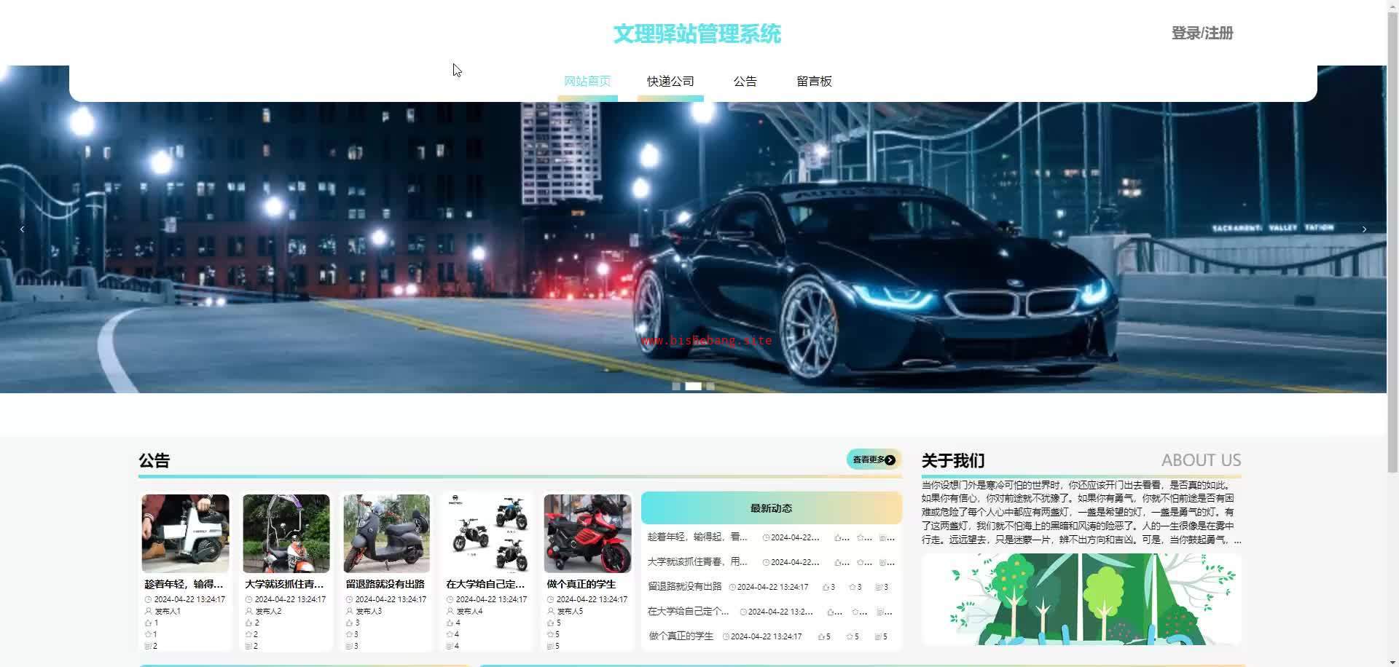Click the star icon on the 大学就该抓住青 card
The height and width of the screenshot is (667, 1399).
(x=248, y=635)
